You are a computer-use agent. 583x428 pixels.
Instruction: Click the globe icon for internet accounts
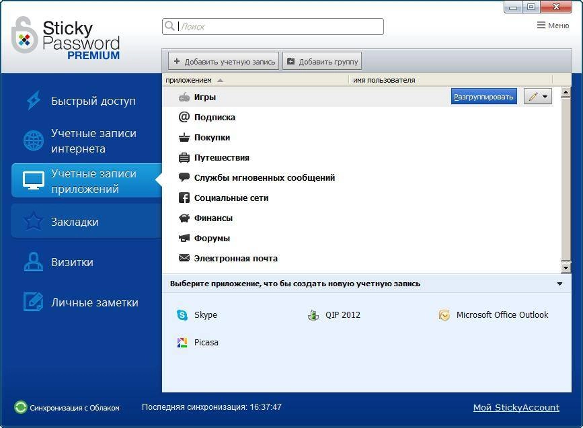click(34, 140)
